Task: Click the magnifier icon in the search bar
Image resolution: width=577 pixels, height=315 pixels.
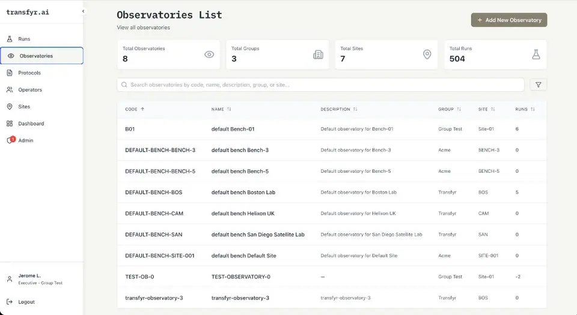Action: [124, 85]
